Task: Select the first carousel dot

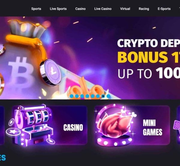Action: pyautogui.click(x=72, y=96)
